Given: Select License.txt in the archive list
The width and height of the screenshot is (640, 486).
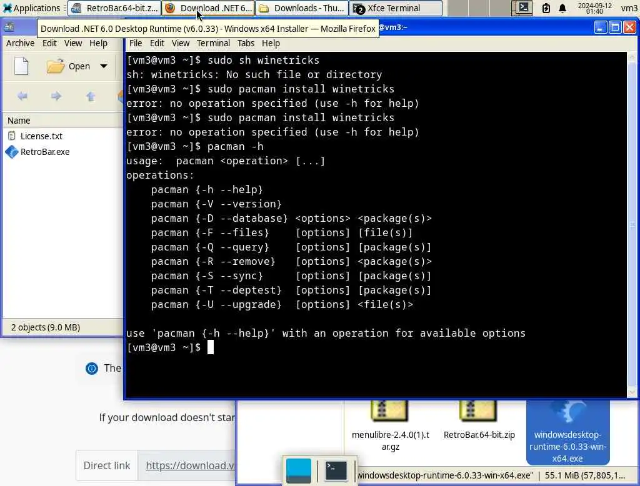Looking at the screenshot, I should click(41, 136).
